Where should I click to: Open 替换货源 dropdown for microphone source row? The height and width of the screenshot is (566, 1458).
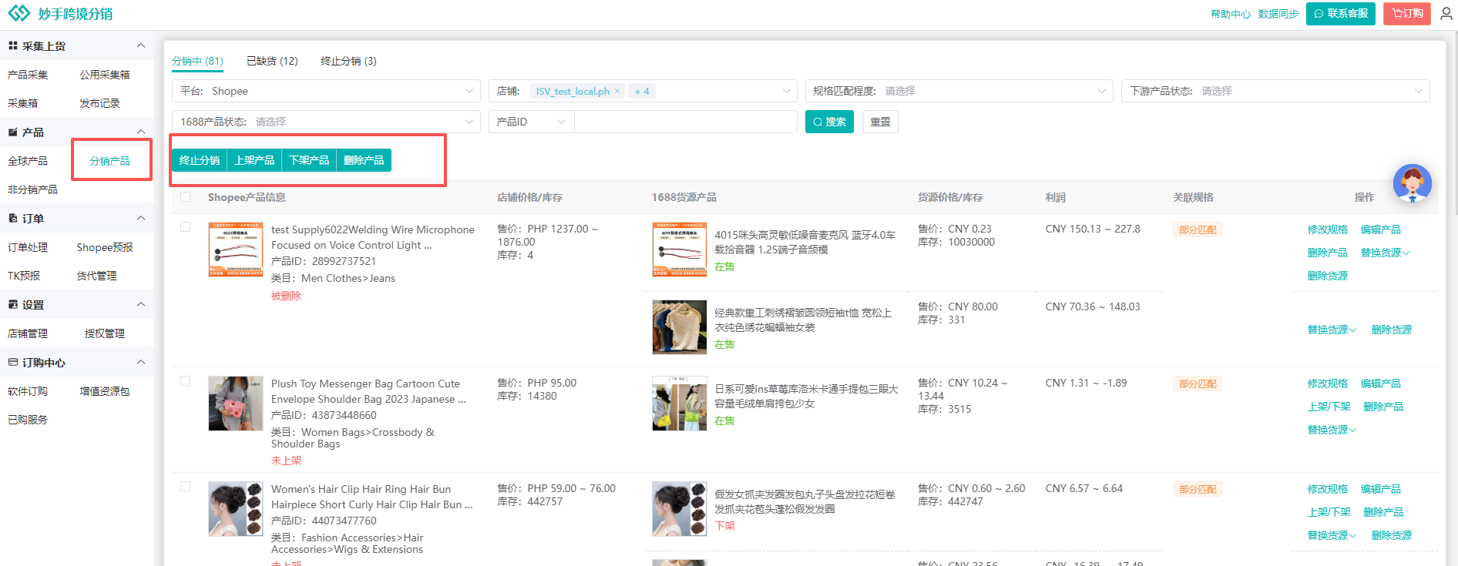pyautogui.click(x=1385, y=253)
